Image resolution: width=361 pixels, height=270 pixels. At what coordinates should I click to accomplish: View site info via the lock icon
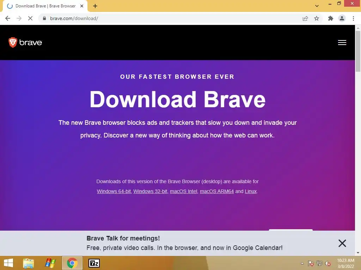pos(44,18)
